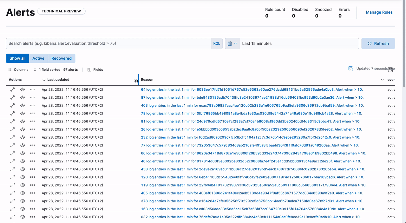Open the quick time range dropdown chevron
Viewport: 406px width, 223px height.
pyautogui.click(x=236, y=43)
